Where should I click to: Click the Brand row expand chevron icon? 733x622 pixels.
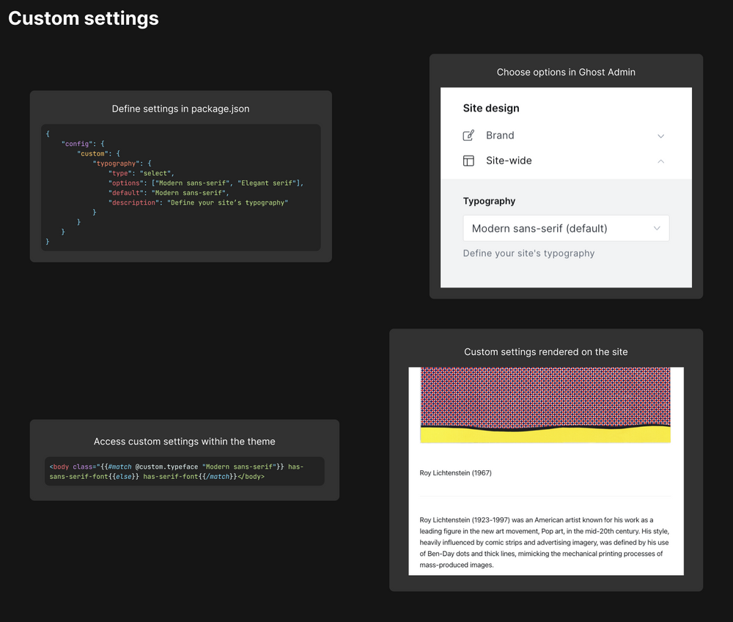pyautogui.click(x=661, y=136)
